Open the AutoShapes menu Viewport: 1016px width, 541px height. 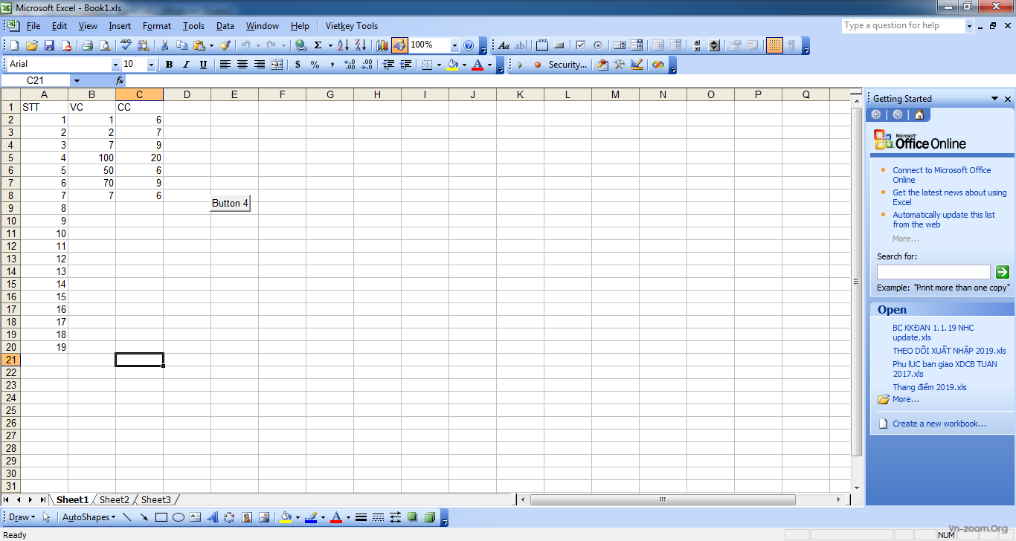[89, 517]
